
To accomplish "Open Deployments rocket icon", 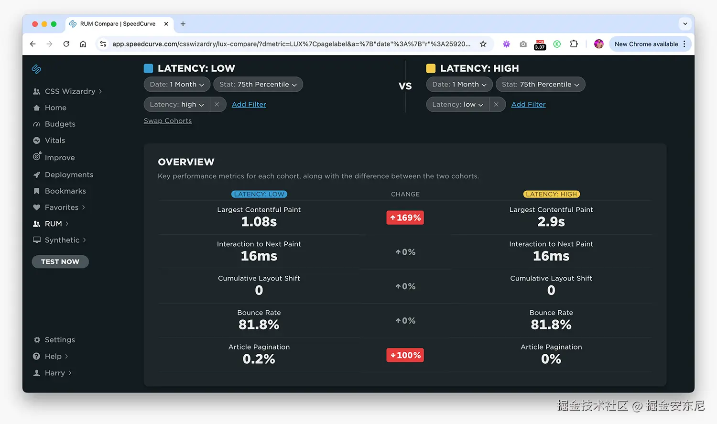I will [x=37, y=175].
